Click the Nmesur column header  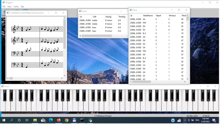click(172, 16)
